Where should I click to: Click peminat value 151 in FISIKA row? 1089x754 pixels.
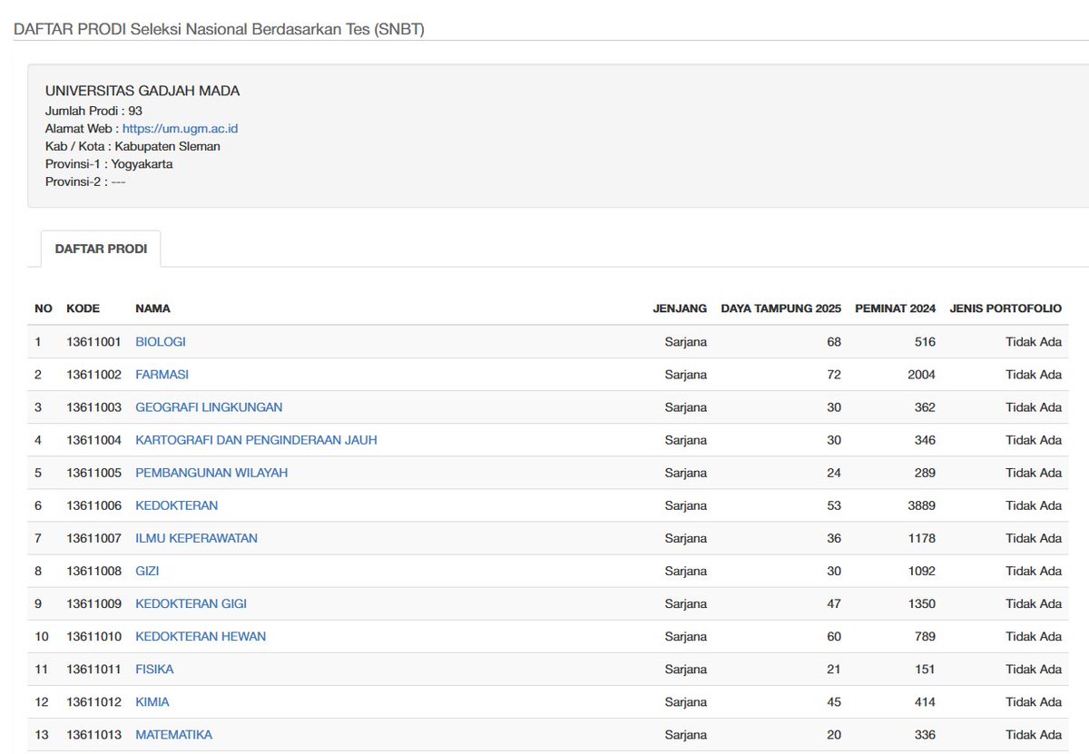coord(925,669)
